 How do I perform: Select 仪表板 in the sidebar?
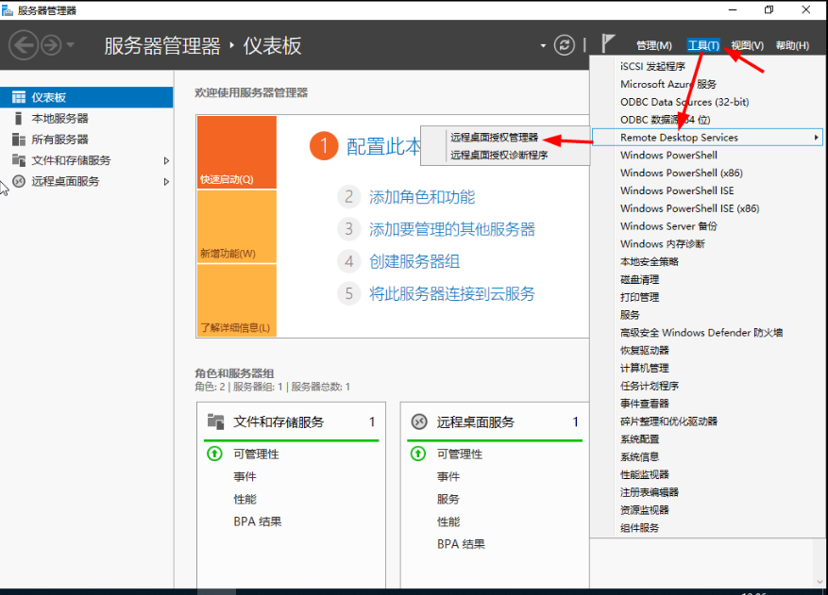click(x=87, y=97)
